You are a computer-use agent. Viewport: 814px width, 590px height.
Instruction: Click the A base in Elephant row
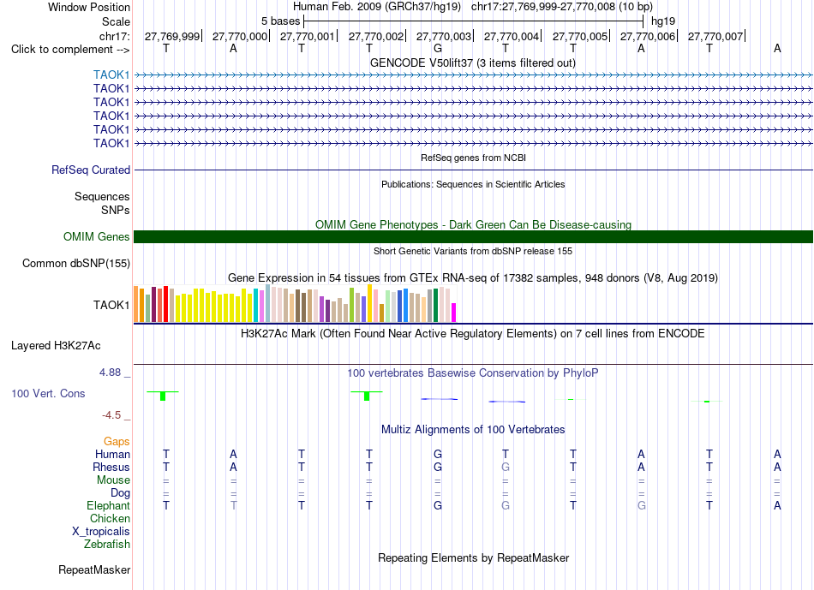(x=777, y=505)
